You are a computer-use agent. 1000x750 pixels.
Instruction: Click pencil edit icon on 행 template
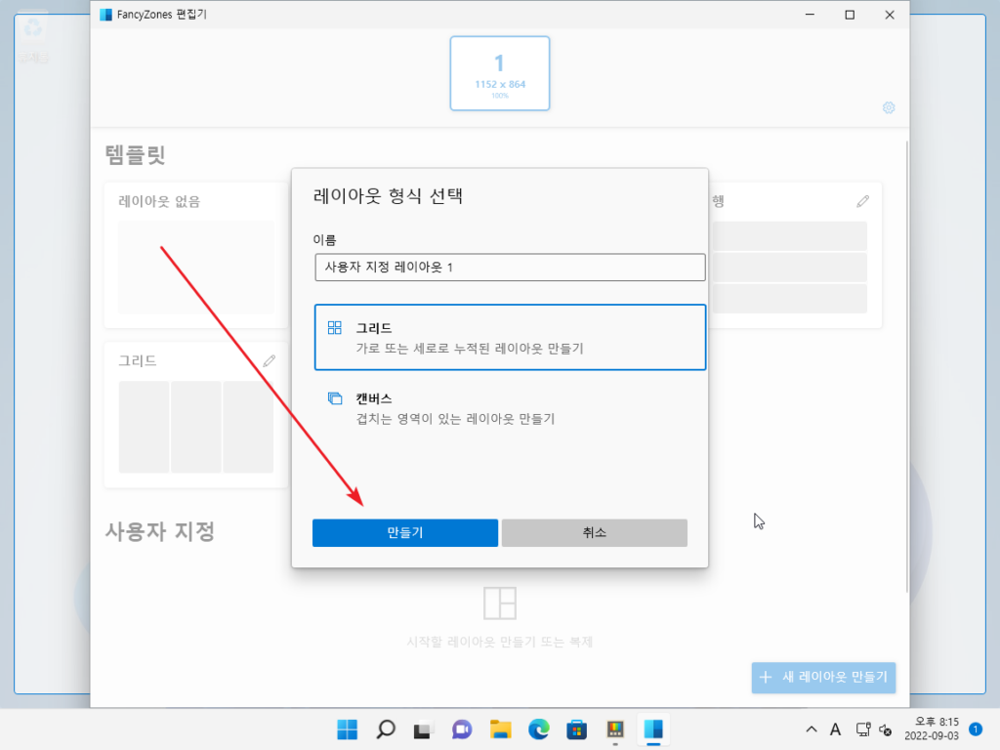click(862, 201)
